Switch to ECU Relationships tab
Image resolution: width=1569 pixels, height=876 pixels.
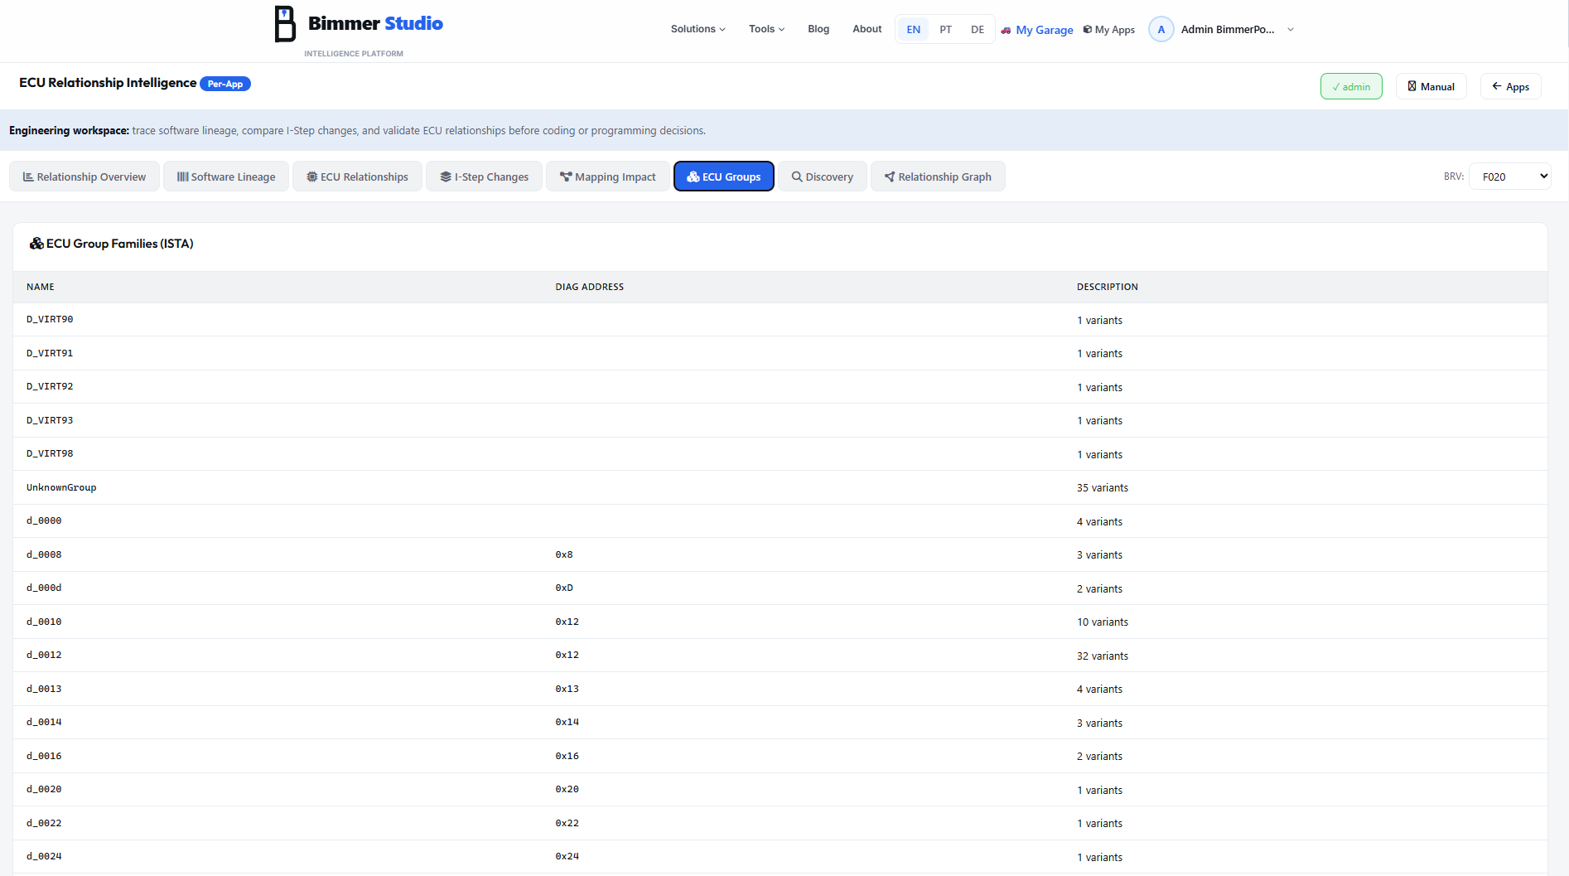point(357,177)
